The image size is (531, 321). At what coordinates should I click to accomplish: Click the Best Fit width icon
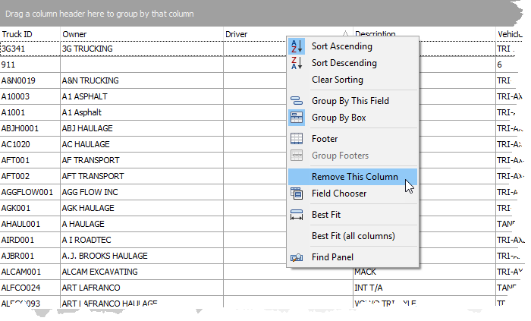(297, 215)
